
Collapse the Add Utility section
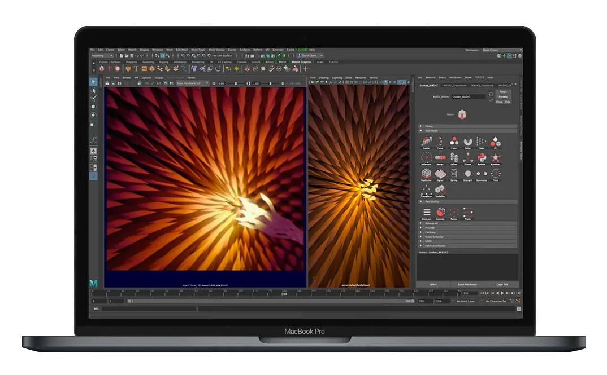[467, 201]
